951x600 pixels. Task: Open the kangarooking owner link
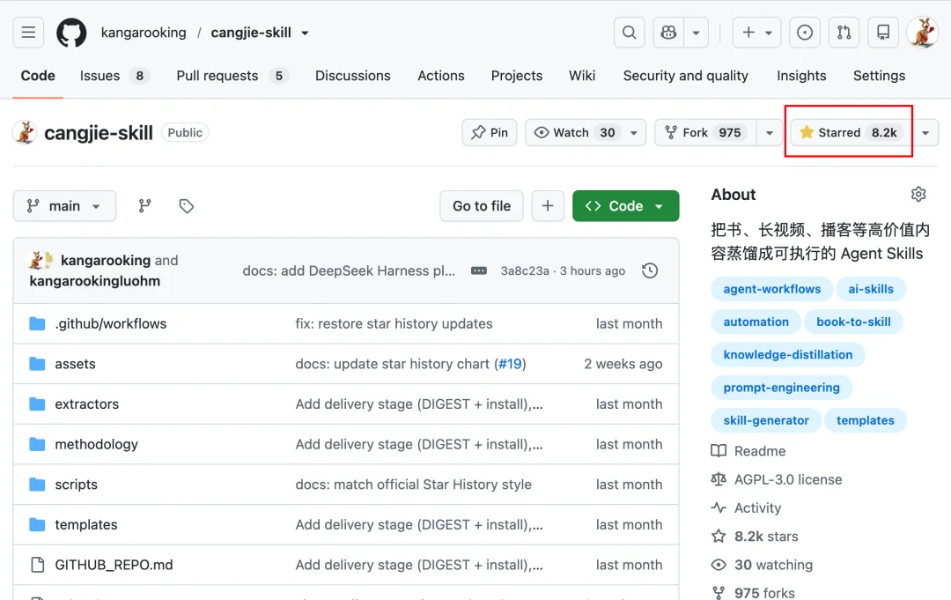[144, 33]
